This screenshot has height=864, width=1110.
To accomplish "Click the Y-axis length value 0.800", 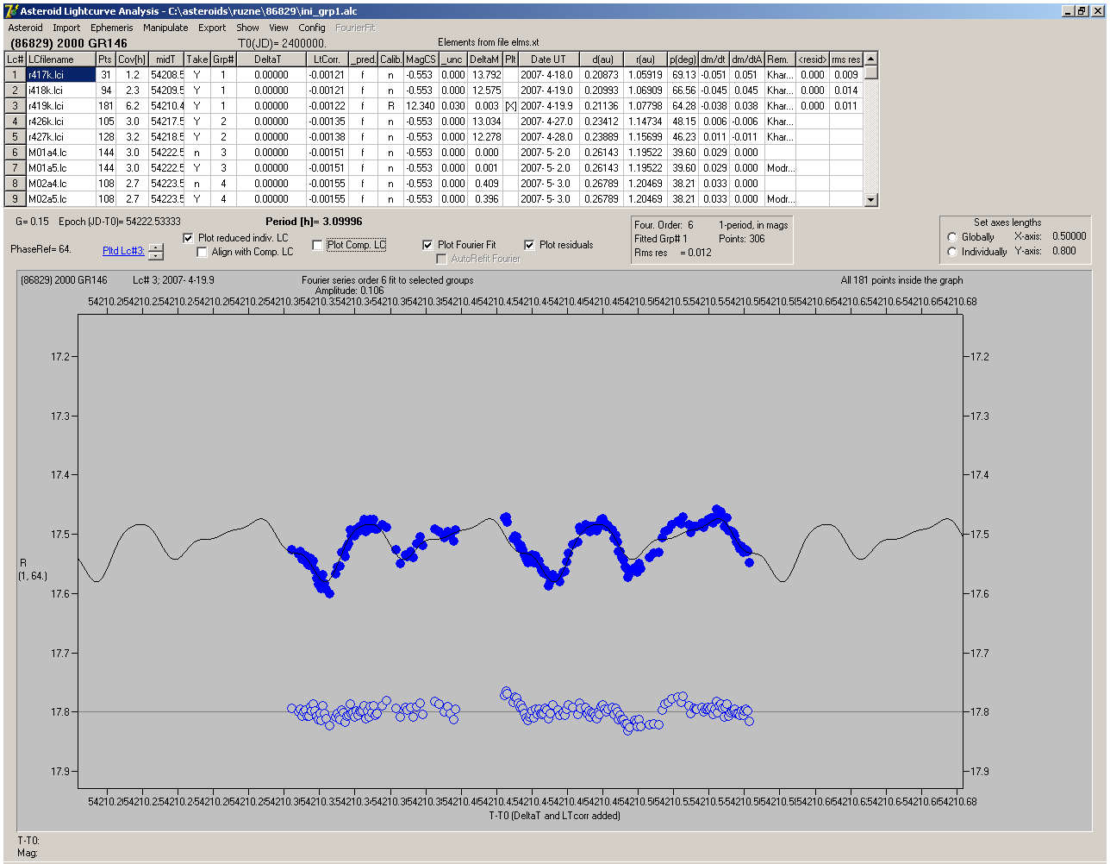I will point(1064,251).
